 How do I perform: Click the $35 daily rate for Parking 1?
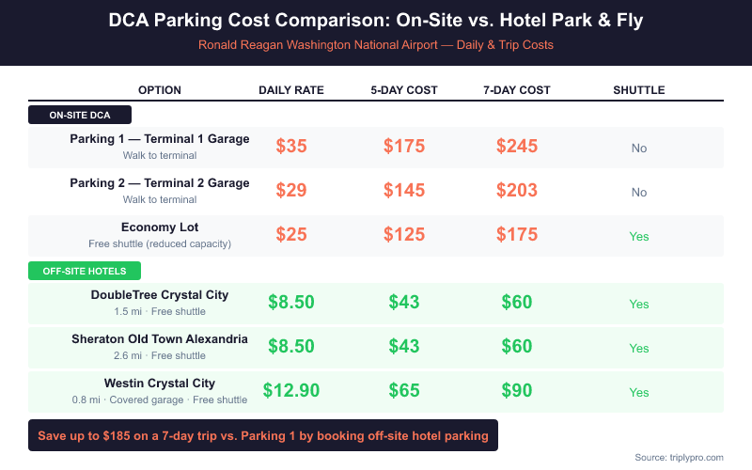pos(291,147)
